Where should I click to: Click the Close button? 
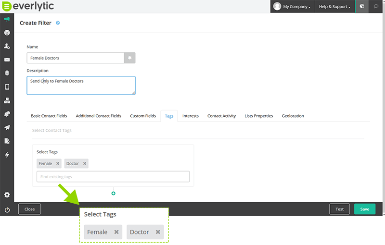coord(29,209)
